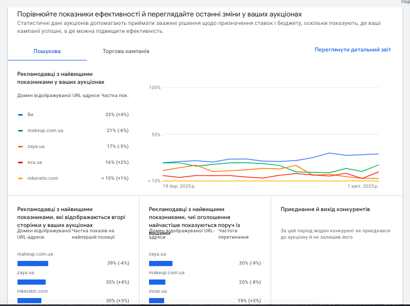This screenshot has height=306, width=410.
Task: Select the blue Ви legend marker
Action: pyautogui.click(x=20, y=115)
